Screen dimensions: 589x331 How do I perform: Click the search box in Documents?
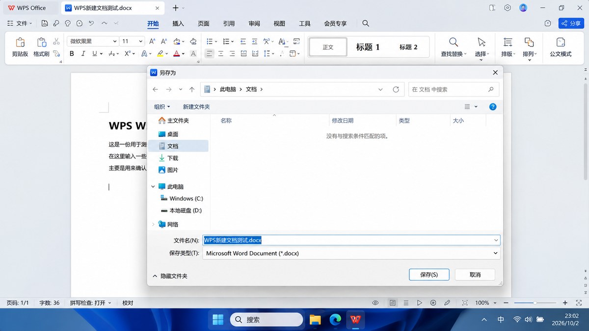(x=454, y=89)
